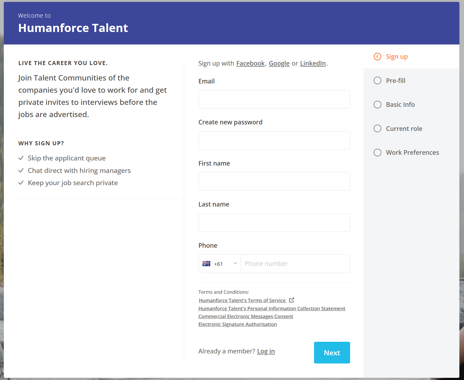The height and width of the screenshot is (380, 464).
Task: Select the Pre-fill step circle
Action: (377, 80)
